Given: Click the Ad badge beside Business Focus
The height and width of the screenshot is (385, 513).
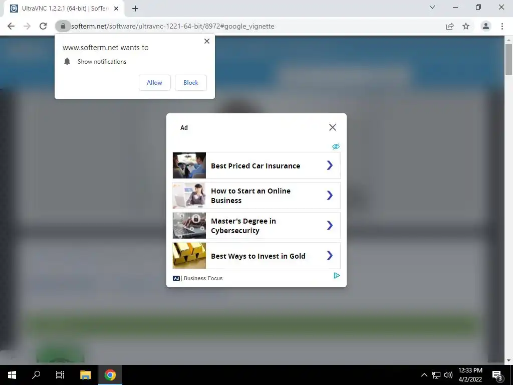Looking at the screenshot, I should (x=176, y=278).
